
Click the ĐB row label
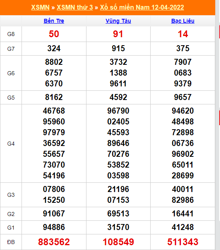11,242
